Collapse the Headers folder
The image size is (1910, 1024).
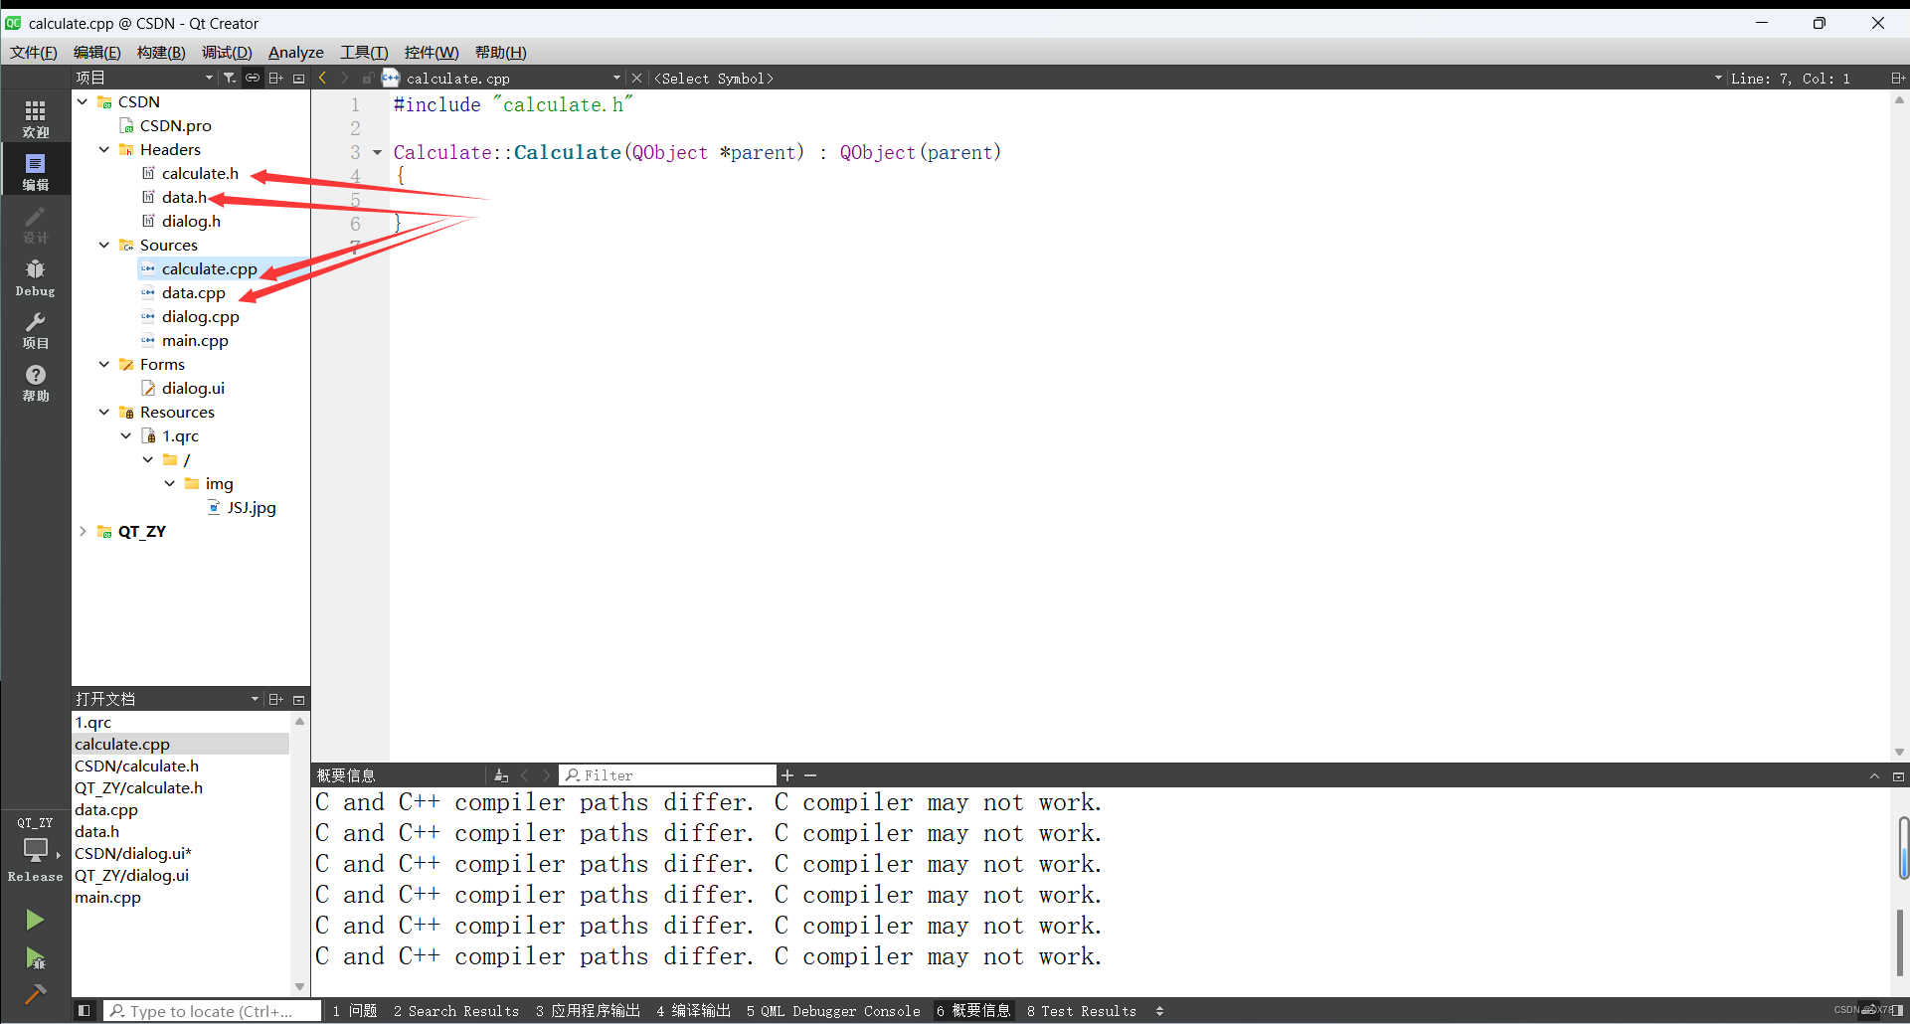click(x=104, y=149)
